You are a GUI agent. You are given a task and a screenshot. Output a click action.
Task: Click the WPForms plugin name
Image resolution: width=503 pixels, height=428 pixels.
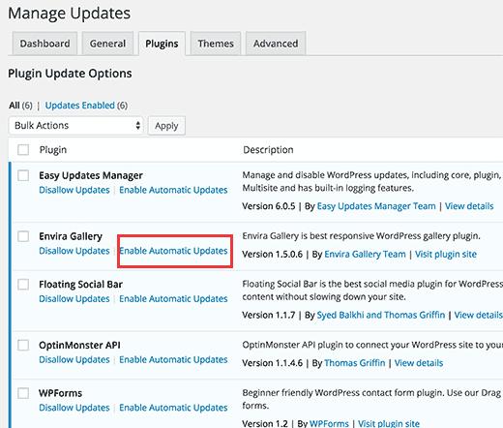pyautogui.click(x=60, y=393)
